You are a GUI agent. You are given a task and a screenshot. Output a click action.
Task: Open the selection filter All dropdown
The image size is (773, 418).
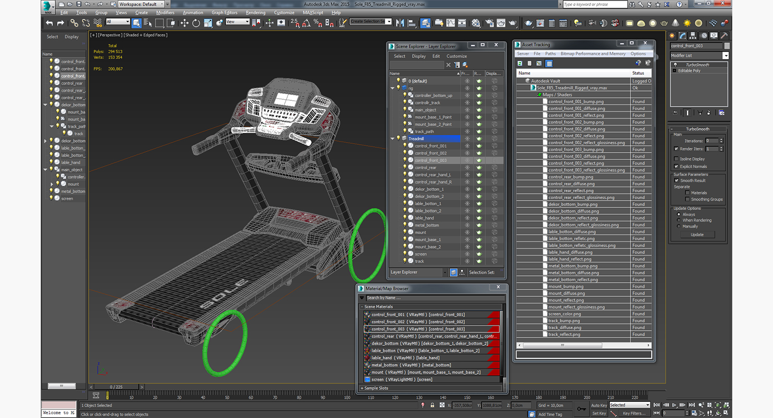118,22
